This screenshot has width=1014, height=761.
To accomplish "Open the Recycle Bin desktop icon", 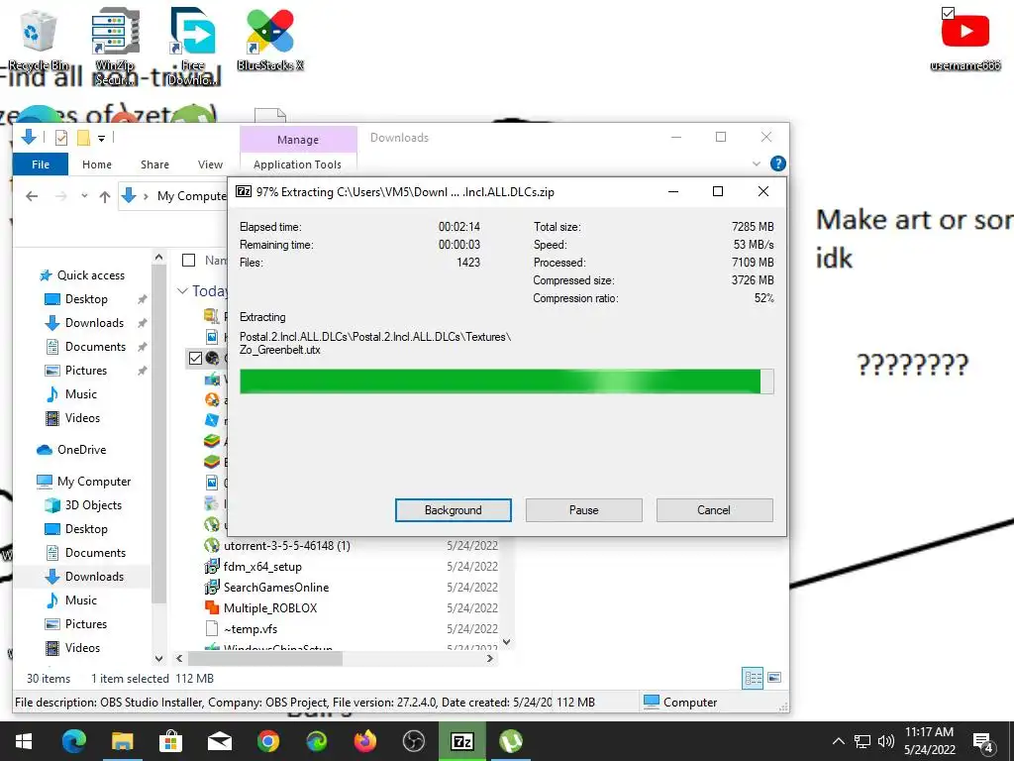I will click(39, 39).
